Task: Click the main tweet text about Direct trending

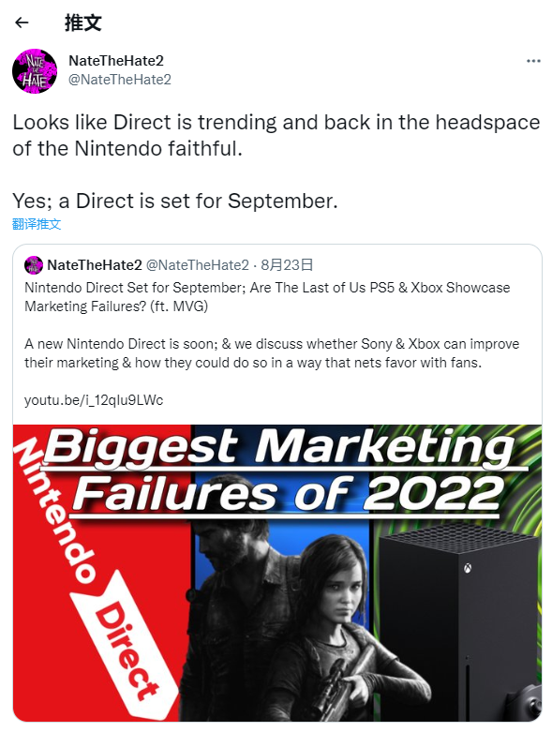Action: click(276, 135)
